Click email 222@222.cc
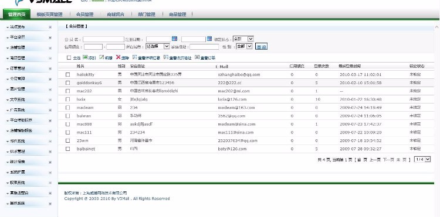Viewport: 440px width, 217px height. click(x=229, y=83)
